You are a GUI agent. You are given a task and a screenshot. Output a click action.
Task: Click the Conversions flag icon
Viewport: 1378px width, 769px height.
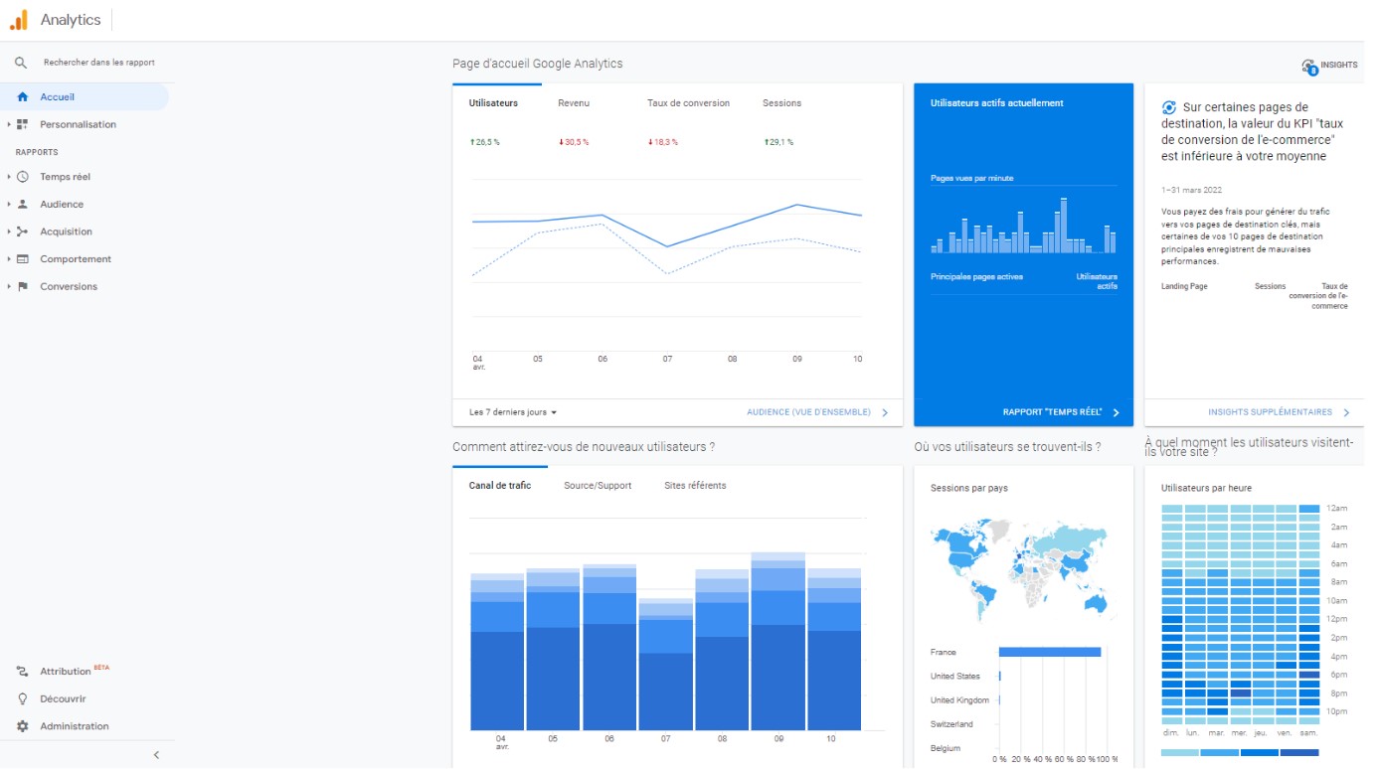[23, 286]
